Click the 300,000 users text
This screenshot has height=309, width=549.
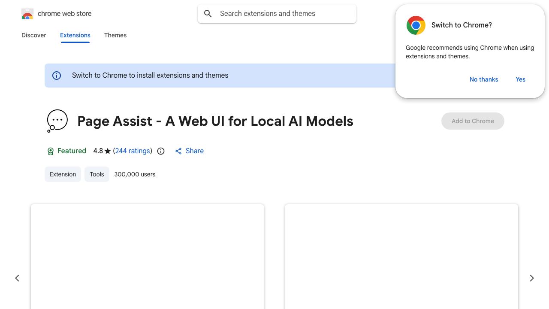pyautogui.click(x=135, y=174)
